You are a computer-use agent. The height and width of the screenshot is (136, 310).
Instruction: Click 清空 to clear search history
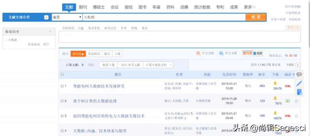point(46,44)
